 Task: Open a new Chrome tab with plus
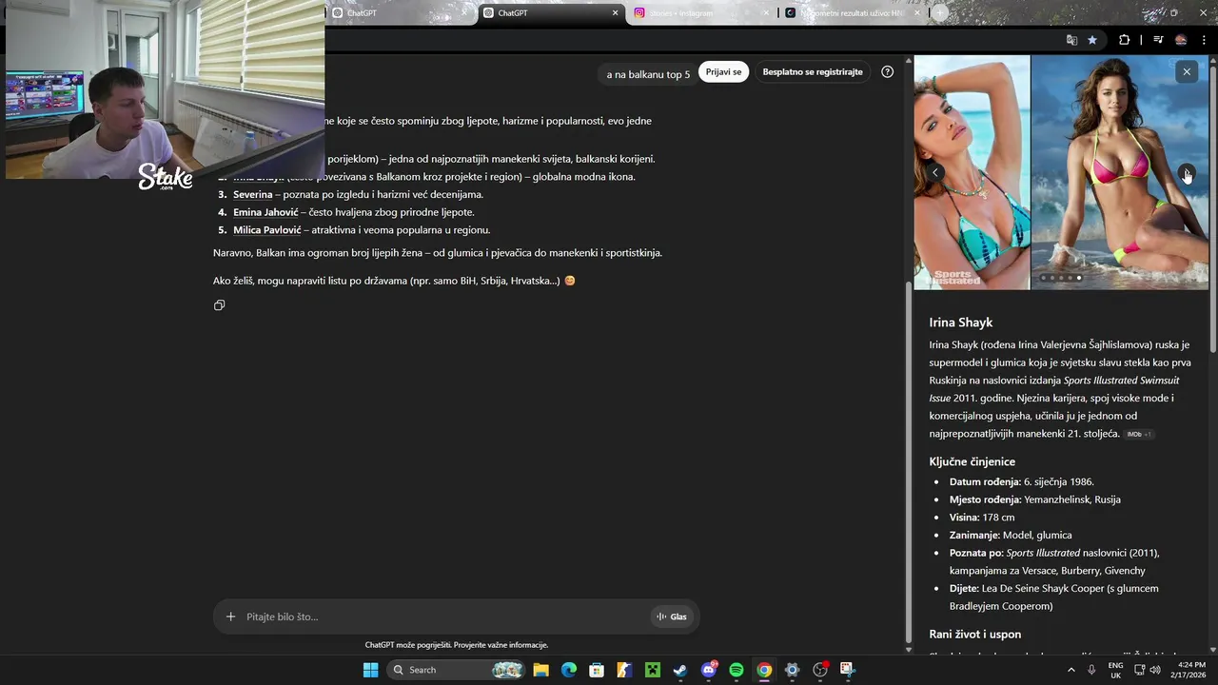pyautogui.click(x=940, y=13)
